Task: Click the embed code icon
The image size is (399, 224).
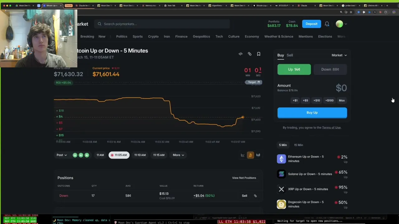Action: (240, 54)
